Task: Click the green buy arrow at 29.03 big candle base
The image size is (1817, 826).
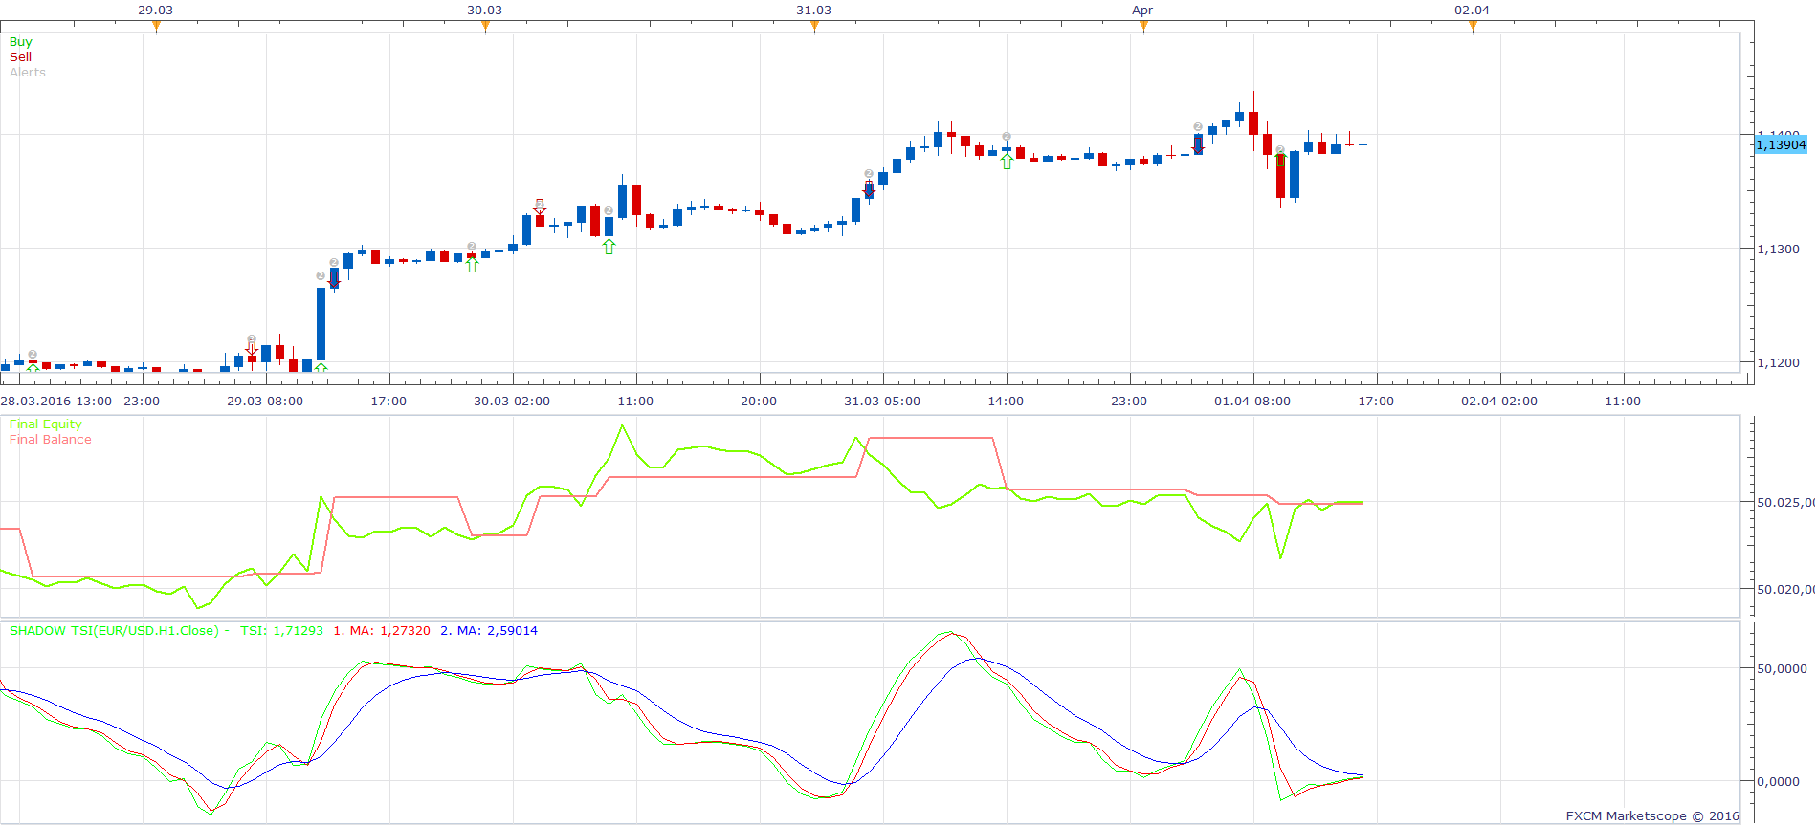Action: (x=321, y=367)
